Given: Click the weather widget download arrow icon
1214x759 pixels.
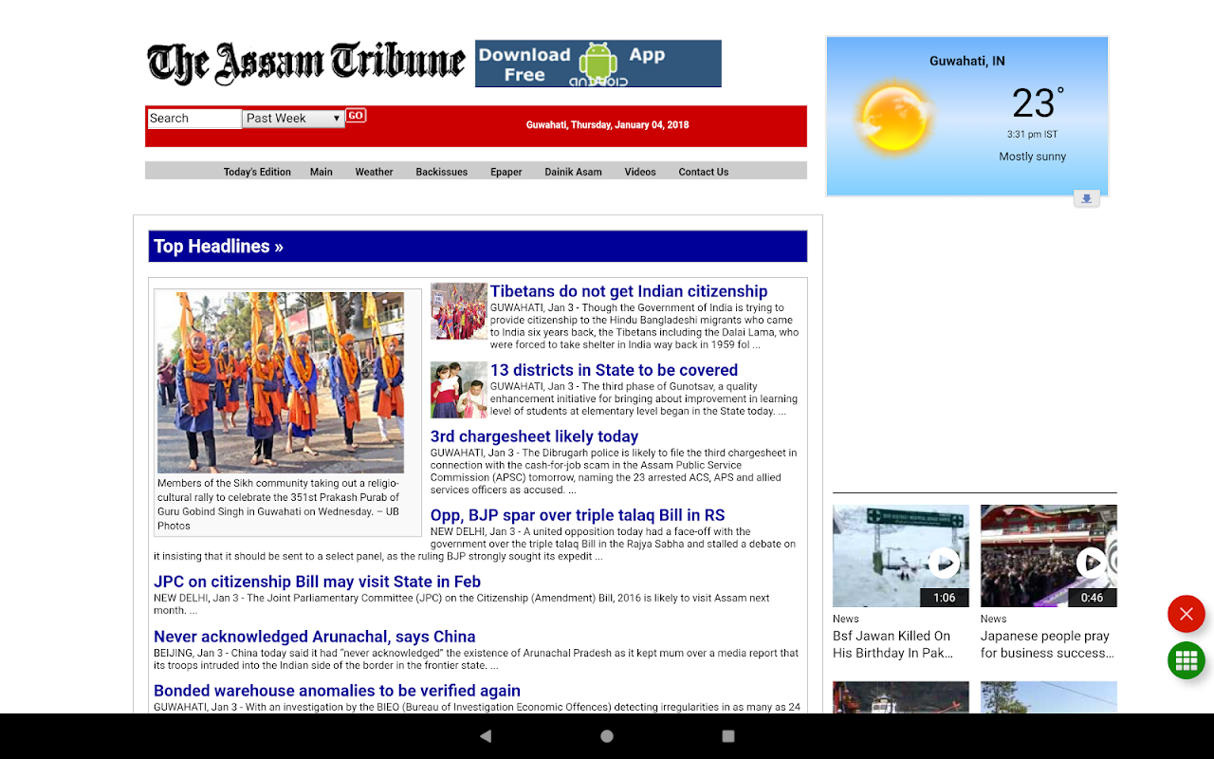Looking at the screenshot, I should [1087, 198].
